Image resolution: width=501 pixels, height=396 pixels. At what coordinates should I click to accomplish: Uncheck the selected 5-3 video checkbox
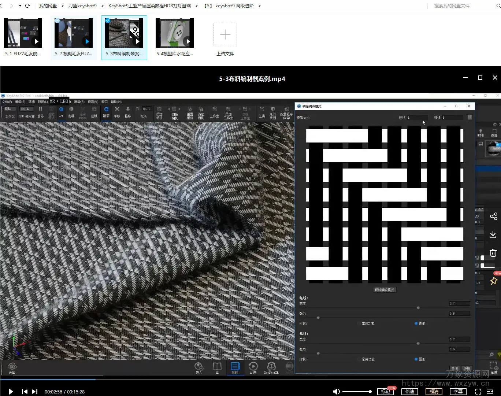point(108,21)
